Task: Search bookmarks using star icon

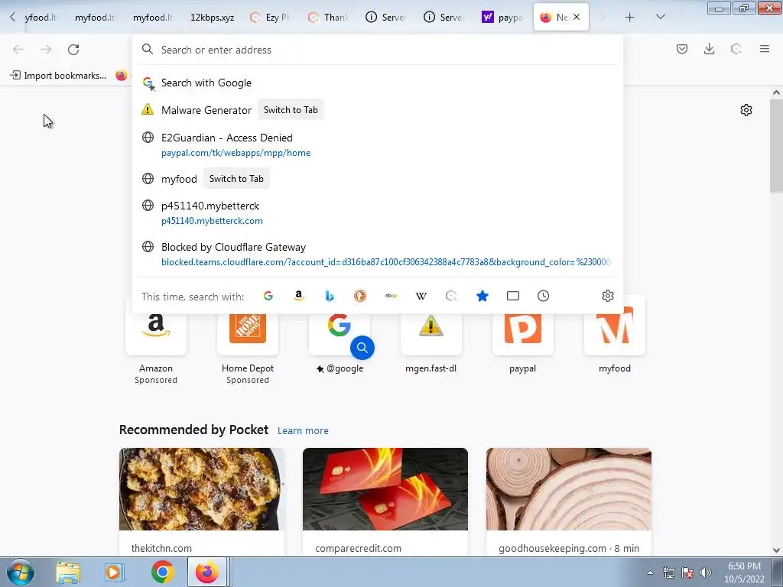Action: click(482, 296)
